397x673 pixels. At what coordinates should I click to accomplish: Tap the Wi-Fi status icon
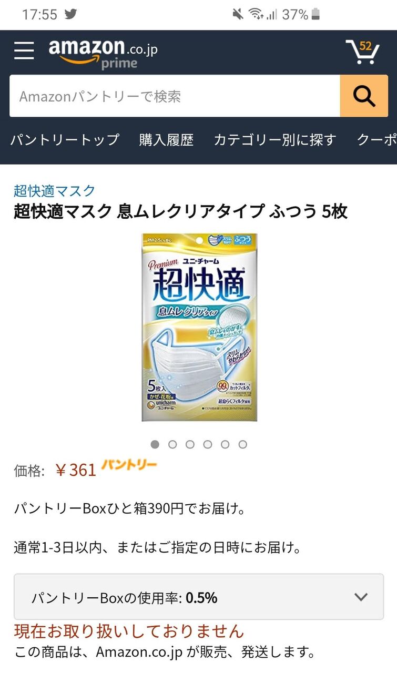pos(256,14)
